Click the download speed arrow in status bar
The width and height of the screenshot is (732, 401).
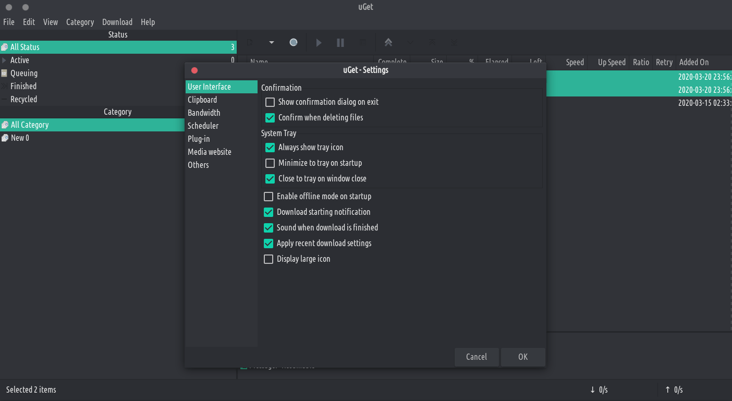click(x=593, y=390)
